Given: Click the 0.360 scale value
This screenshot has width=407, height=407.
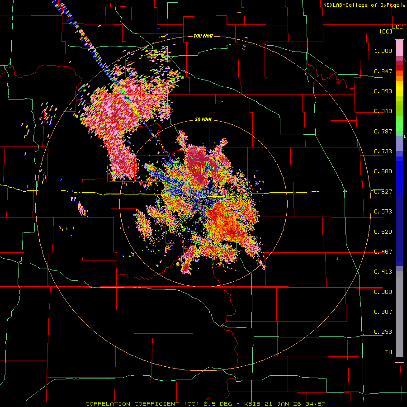Looking at the screenshot, I should click(383, 292).
